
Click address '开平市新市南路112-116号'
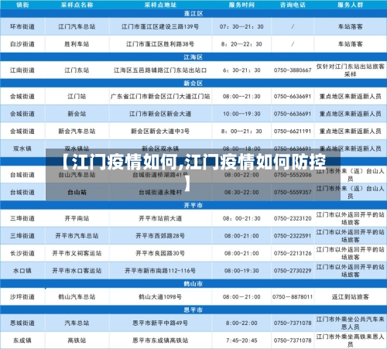click(x=160, y=271)
